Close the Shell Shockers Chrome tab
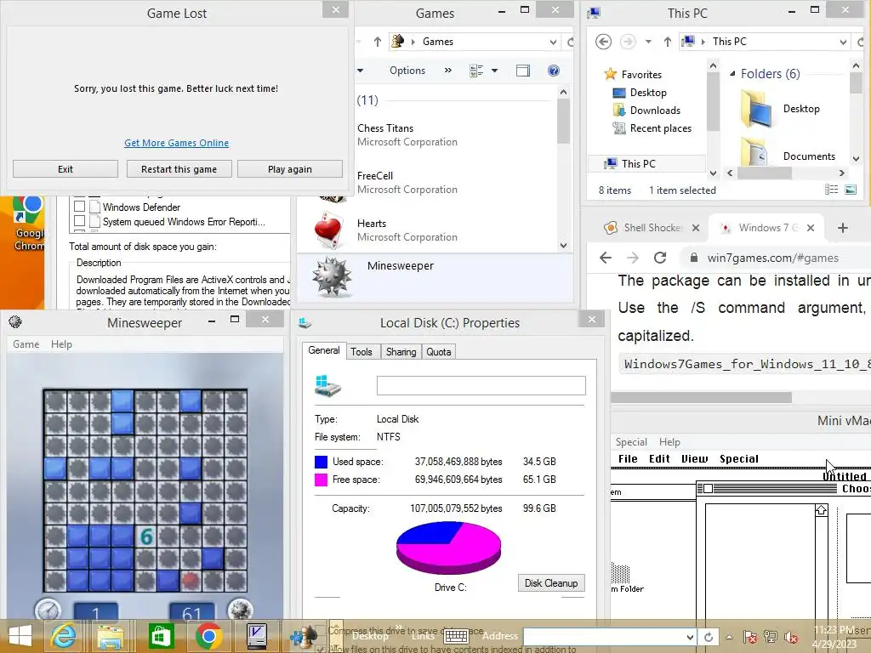871x653 pixels. click(x=696, y=228)
